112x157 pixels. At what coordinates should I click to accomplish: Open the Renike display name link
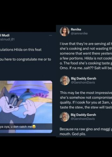coord(76,29)
